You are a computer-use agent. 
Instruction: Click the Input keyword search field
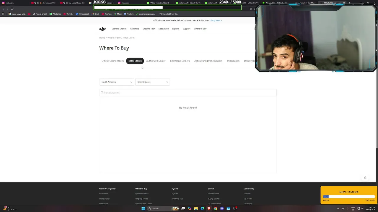tap(188, 93)
